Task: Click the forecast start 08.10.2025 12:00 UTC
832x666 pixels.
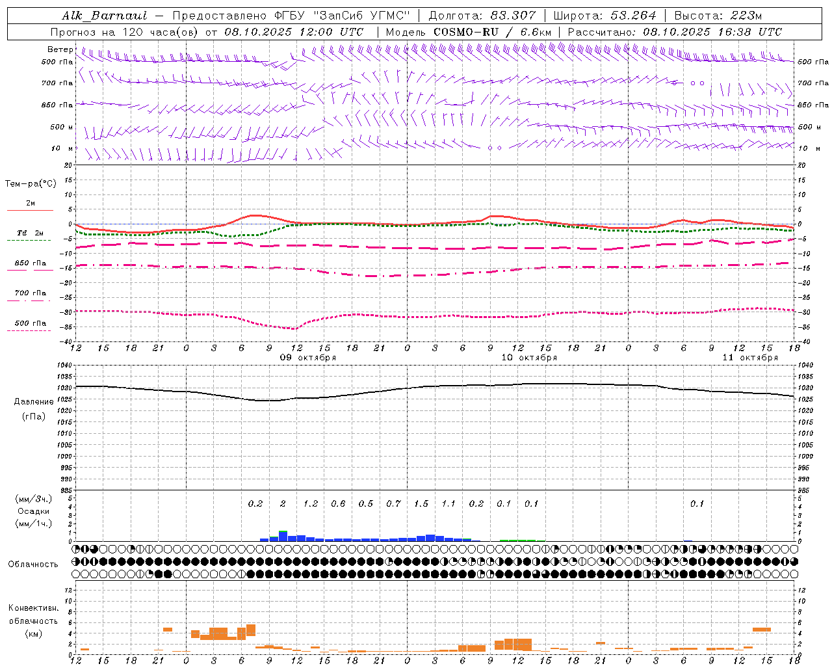Action: (294, 32)
